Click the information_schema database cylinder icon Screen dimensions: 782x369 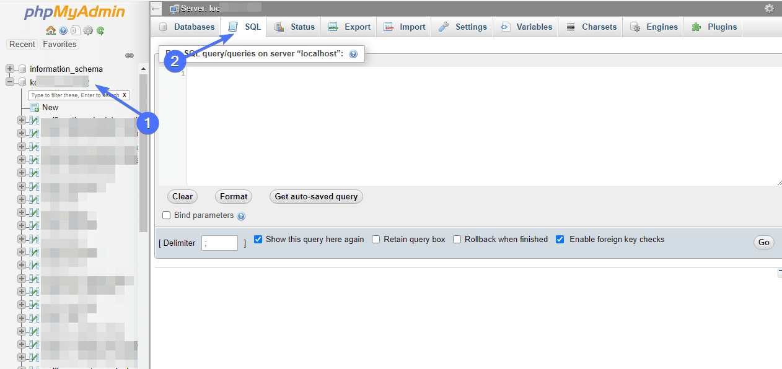tap(22, 69)
